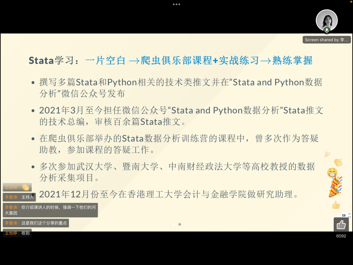
Task: Tap bullet about 撰写多篇Stata和Python技术类推文
Action: (181, 88)
